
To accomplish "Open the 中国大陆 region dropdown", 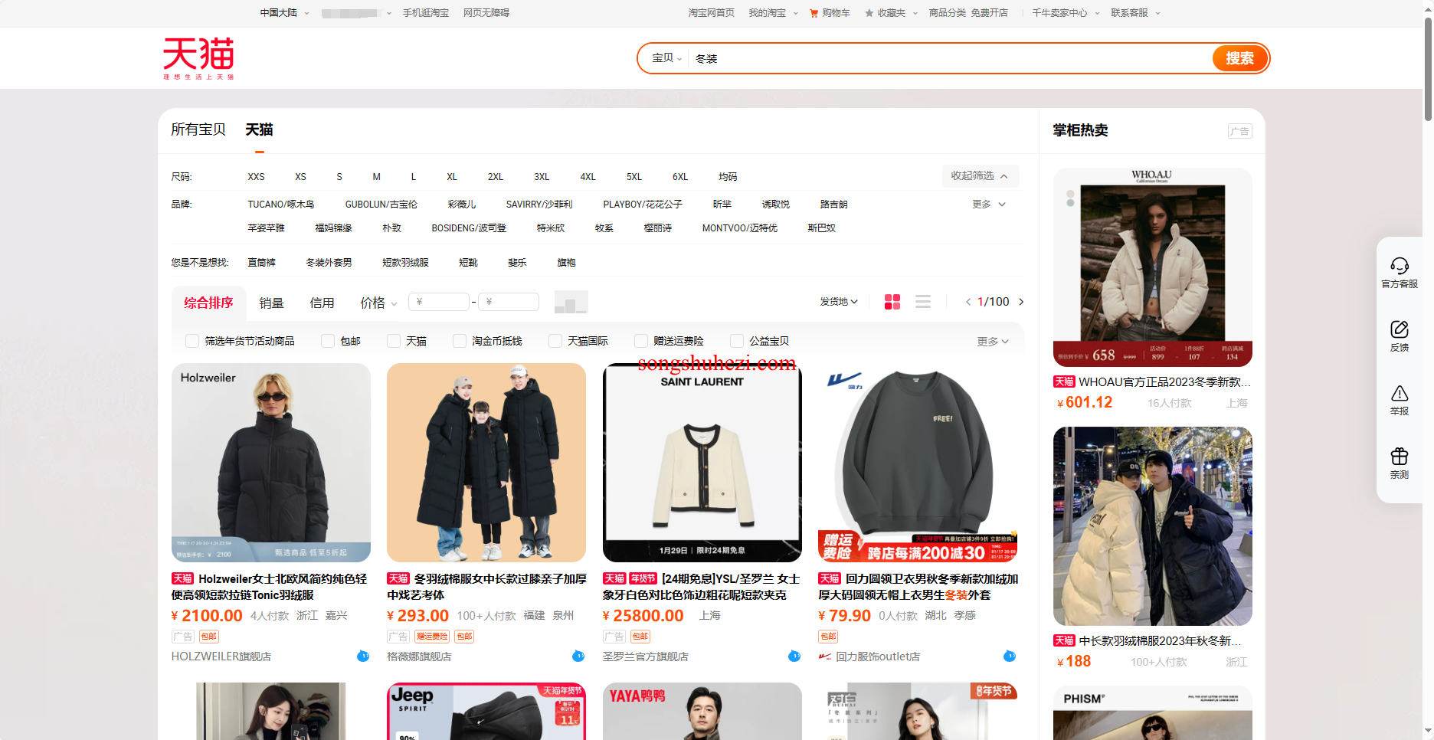I will coord(284,13).
